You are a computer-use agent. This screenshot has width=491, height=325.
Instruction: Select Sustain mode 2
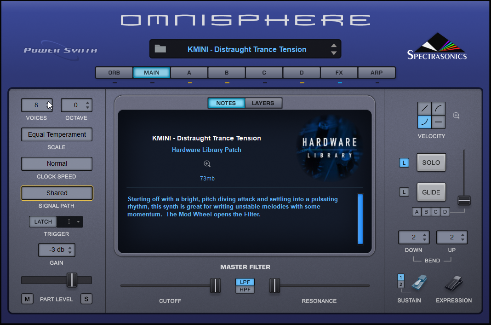401,284
